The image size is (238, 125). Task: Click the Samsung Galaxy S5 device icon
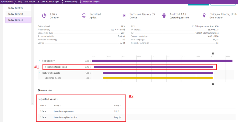pos(124,16)
